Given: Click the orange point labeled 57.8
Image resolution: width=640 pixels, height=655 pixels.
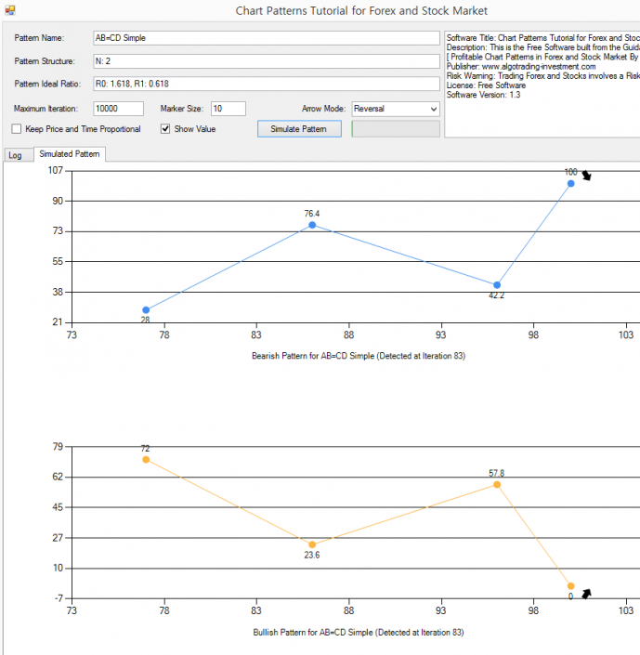Looking at the screenshot, I should coord(497,485).
